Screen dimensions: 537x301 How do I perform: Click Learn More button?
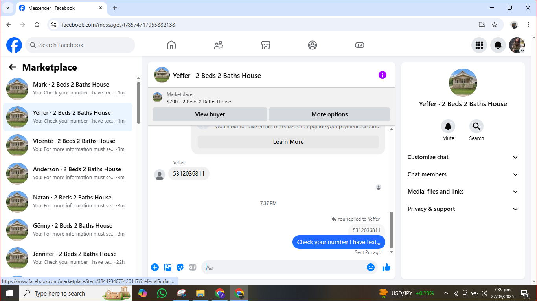click(x=288, y=142)
